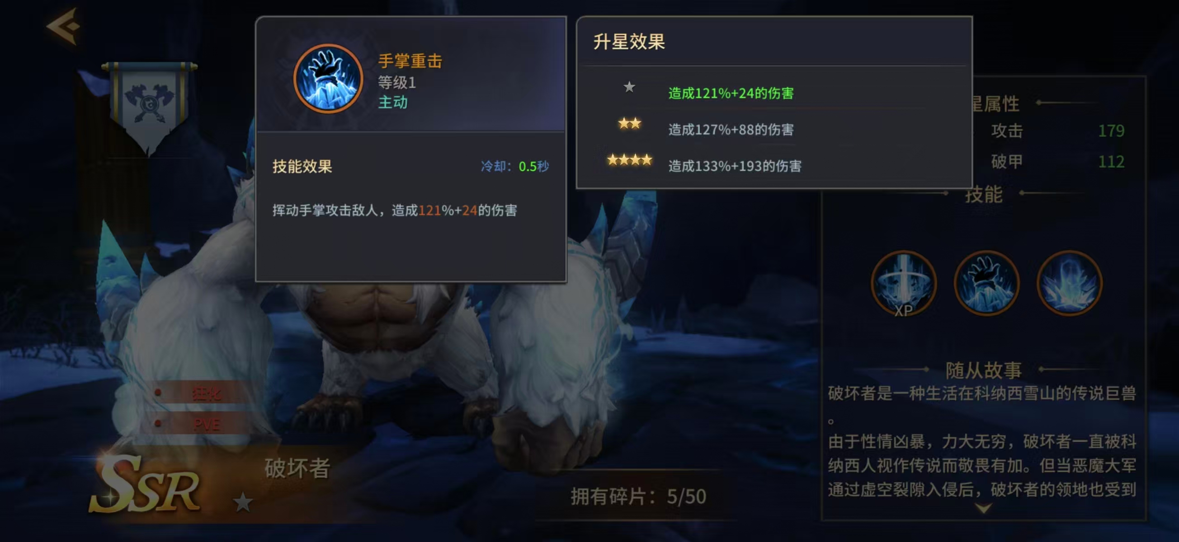Tap the 手掌重击 skill icon in popup
This screenshot has height=542, width=1179.
tap(328, 79)
